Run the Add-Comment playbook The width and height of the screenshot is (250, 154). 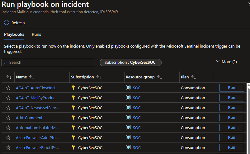(232, 118)
